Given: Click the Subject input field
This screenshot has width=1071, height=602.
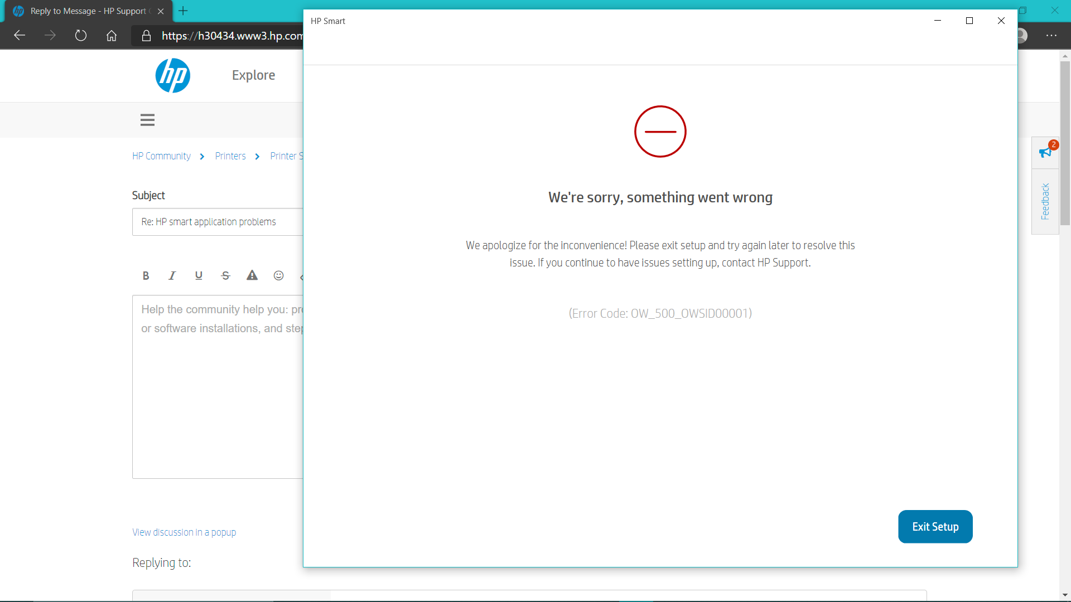Looking at the screenshot, I should (218, 222).
